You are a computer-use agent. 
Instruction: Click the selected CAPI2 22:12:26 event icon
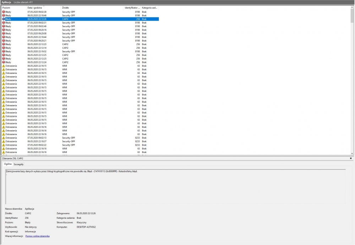pos(4,19)
